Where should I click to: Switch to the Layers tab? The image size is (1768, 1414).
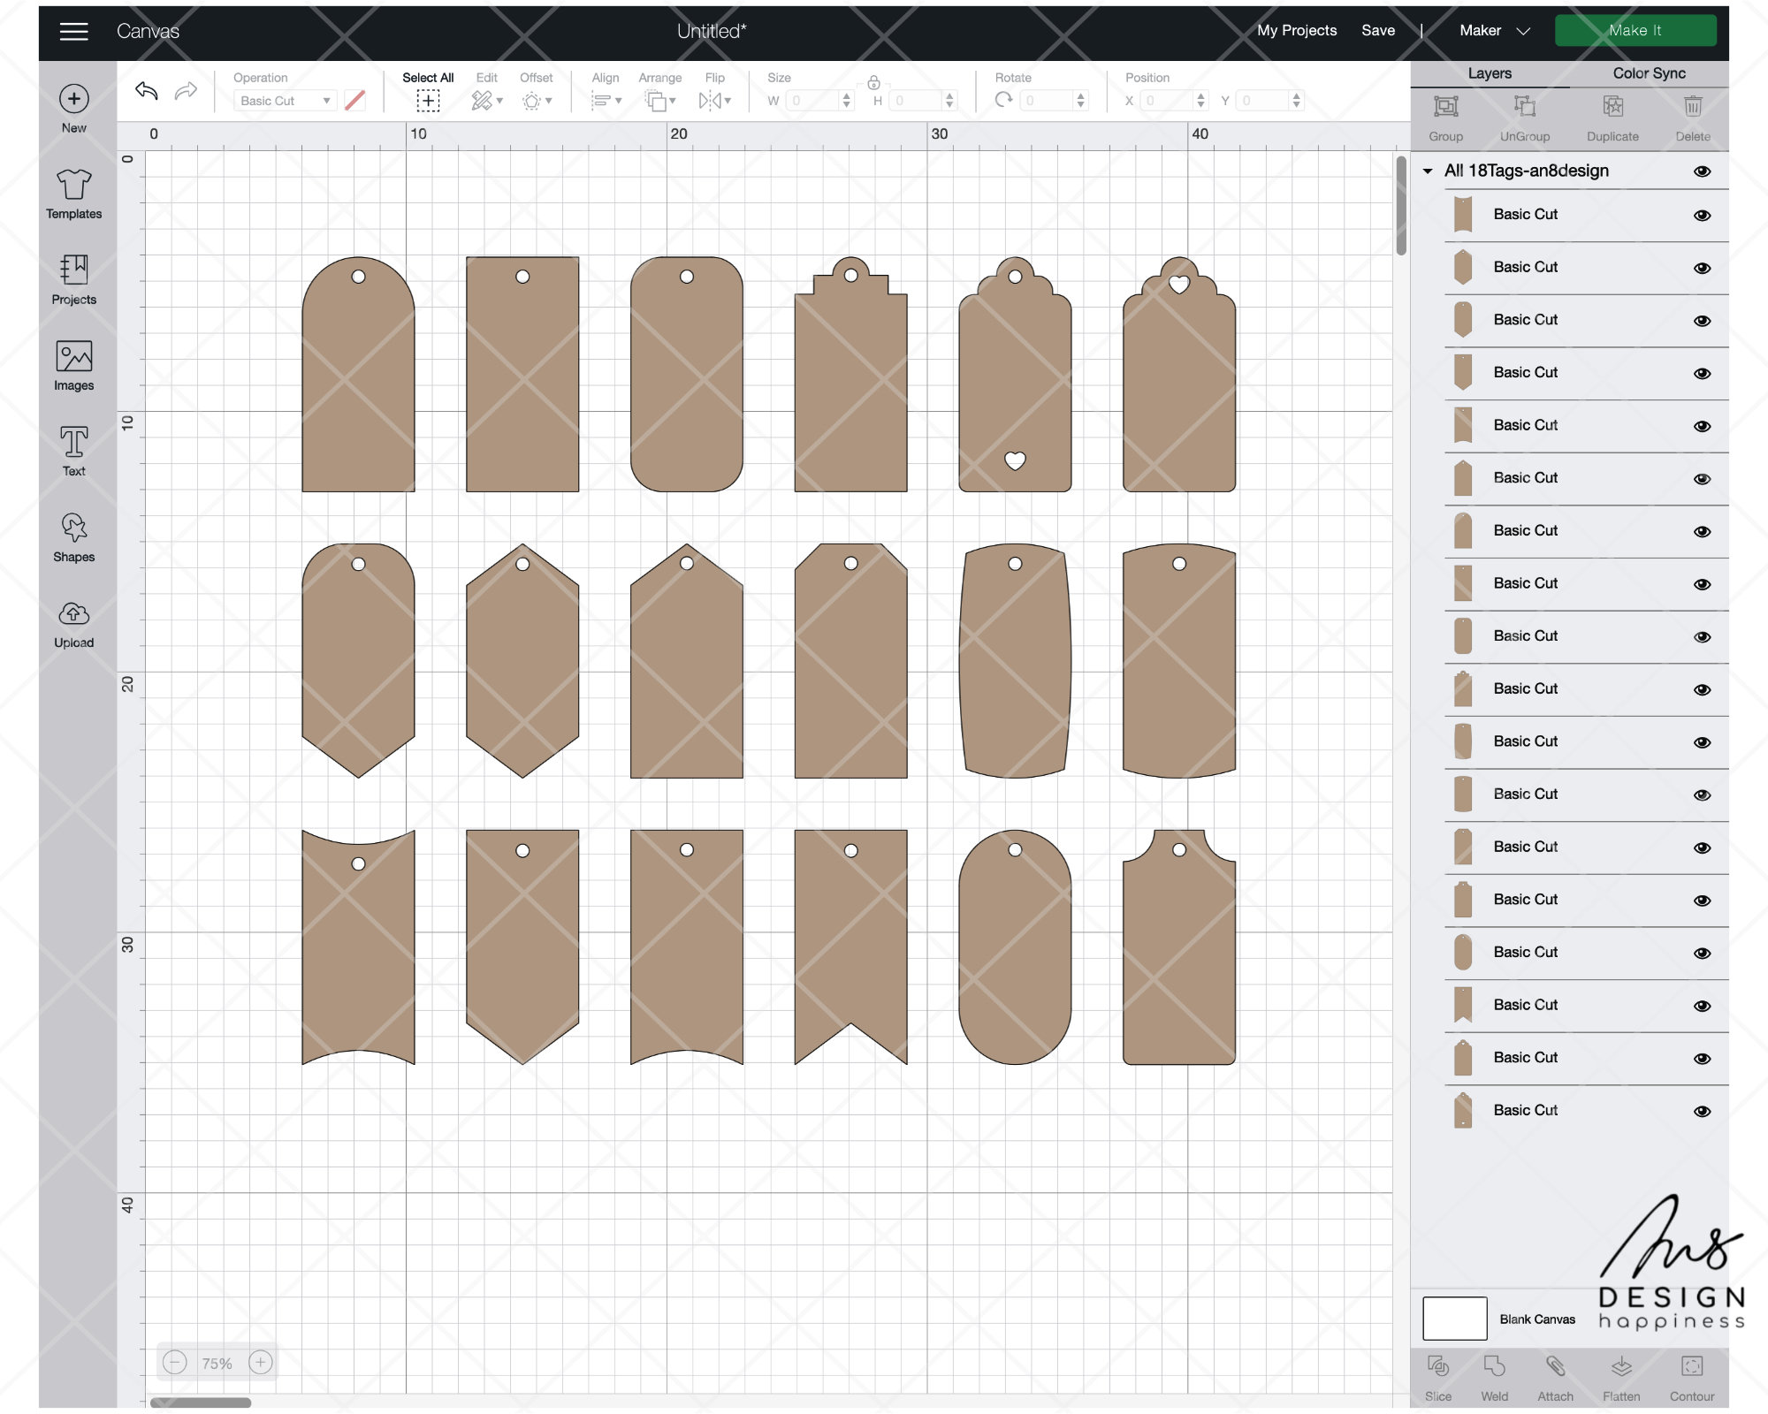click(x=1490, y=73)
